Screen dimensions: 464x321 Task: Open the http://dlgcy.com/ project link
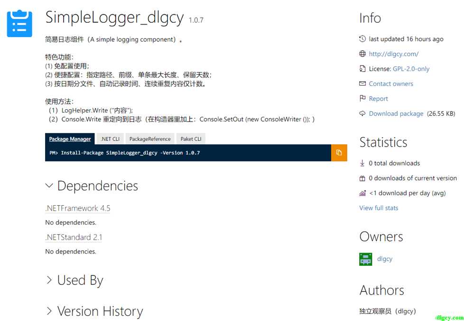[x=394, y=54]
